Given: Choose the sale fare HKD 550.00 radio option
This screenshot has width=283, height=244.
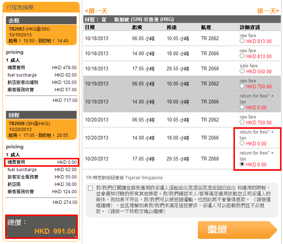Looking at the screenshot, I should click(242, 71).
